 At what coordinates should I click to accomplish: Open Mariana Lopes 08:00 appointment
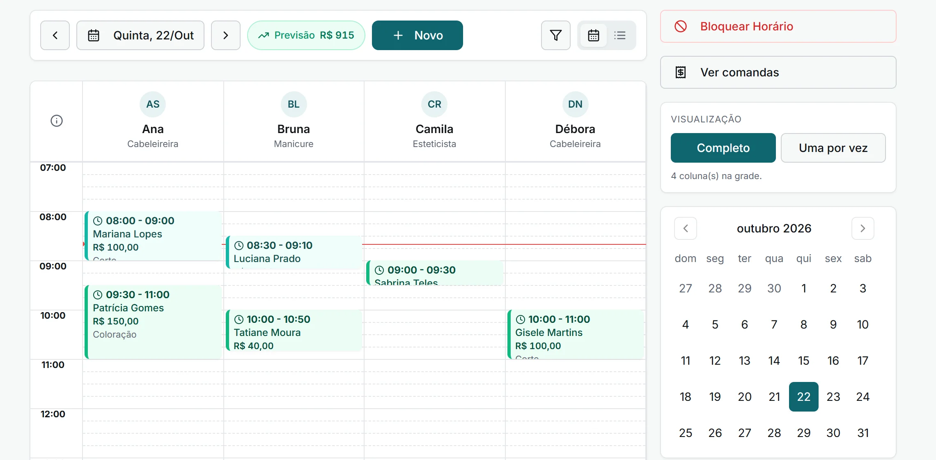point(153,236)
